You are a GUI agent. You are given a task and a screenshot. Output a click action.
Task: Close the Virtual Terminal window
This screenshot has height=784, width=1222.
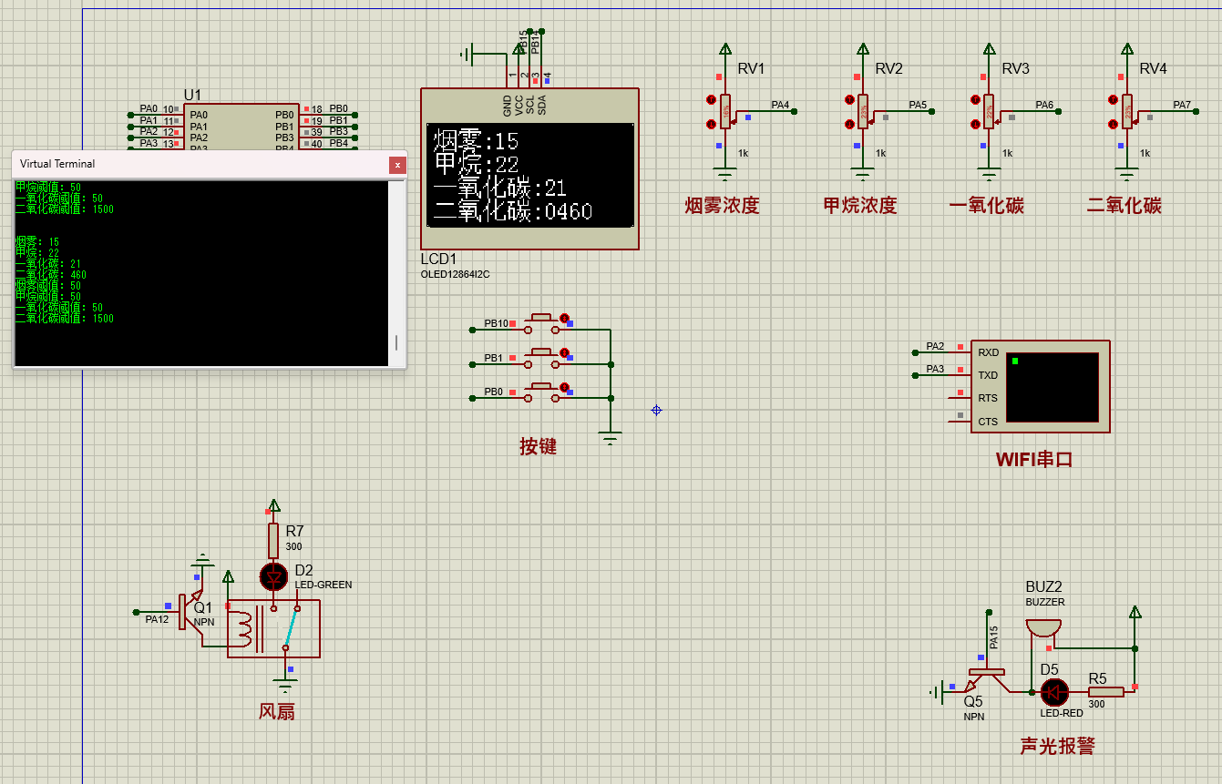(396, 165)
